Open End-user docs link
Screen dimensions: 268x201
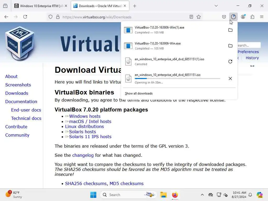point(26,110)
